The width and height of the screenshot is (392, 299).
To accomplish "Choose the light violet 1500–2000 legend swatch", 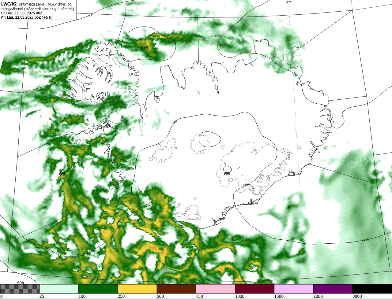I will (294, 289).
